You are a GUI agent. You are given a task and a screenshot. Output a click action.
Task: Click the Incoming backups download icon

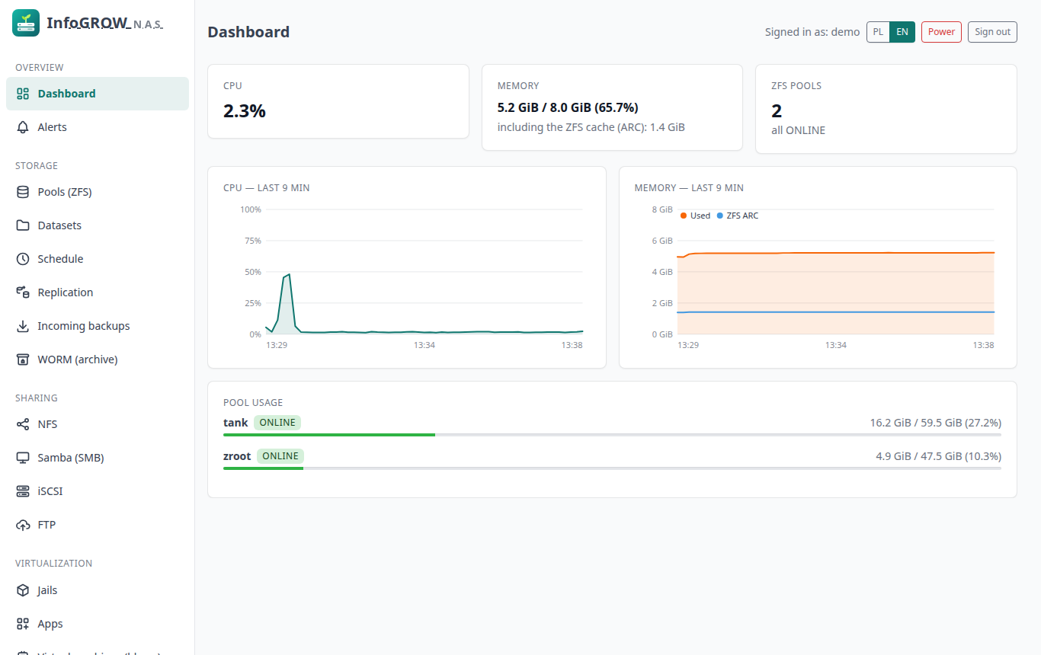(23, 326)
